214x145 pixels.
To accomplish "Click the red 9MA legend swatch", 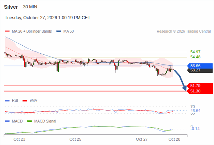I will [25, 101].
